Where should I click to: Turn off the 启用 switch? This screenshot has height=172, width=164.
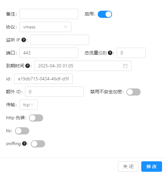(x=105, y=14)
